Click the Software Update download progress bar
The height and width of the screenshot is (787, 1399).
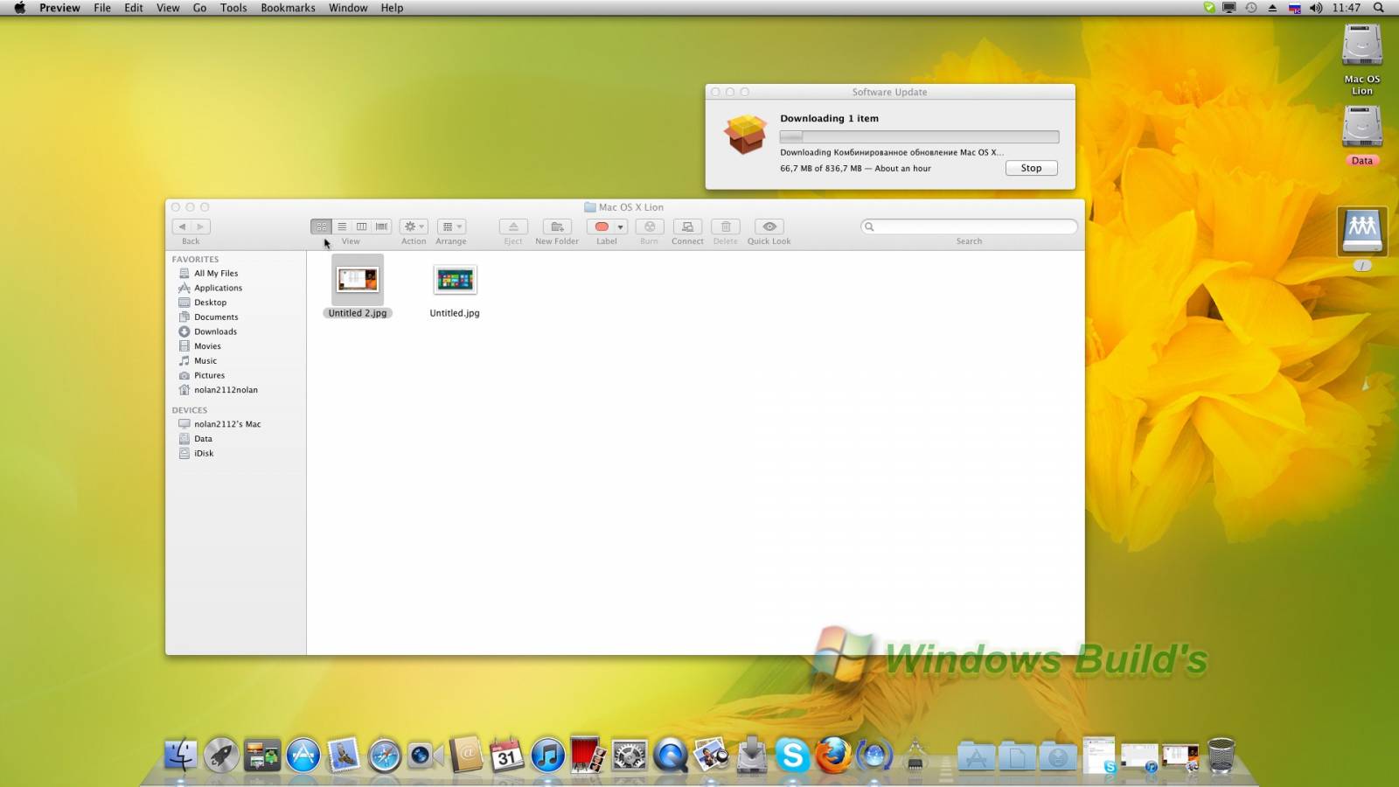tap(919, 136)
